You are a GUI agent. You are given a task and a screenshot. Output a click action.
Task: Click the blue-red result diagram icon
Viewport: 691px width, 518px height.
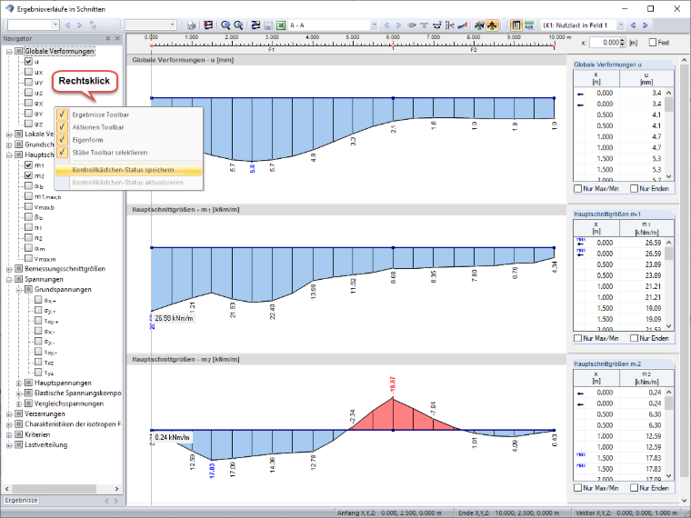462,25
